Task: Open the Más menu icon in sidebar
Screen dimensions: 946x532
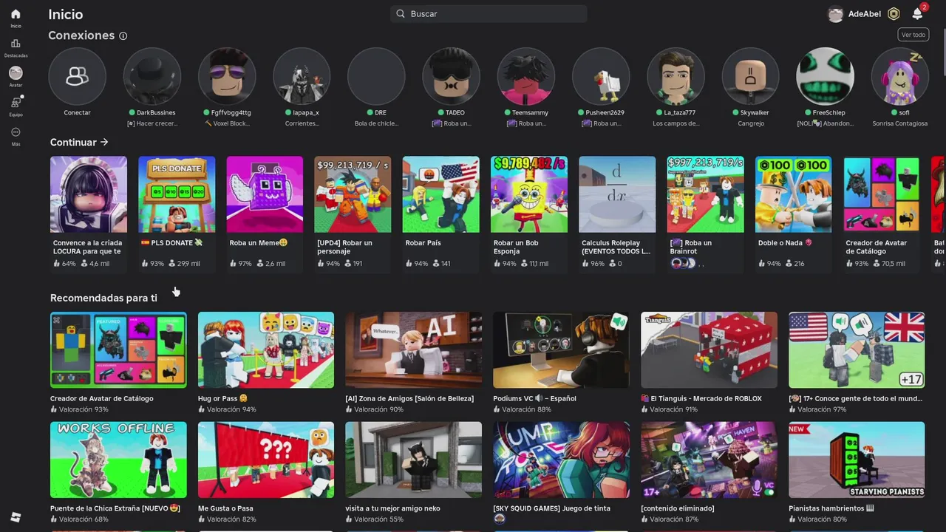Action: [x=16, y=132]
